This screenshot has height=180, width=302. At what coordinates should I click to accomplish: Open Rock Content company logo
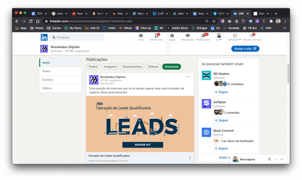(x=206, y=132)
